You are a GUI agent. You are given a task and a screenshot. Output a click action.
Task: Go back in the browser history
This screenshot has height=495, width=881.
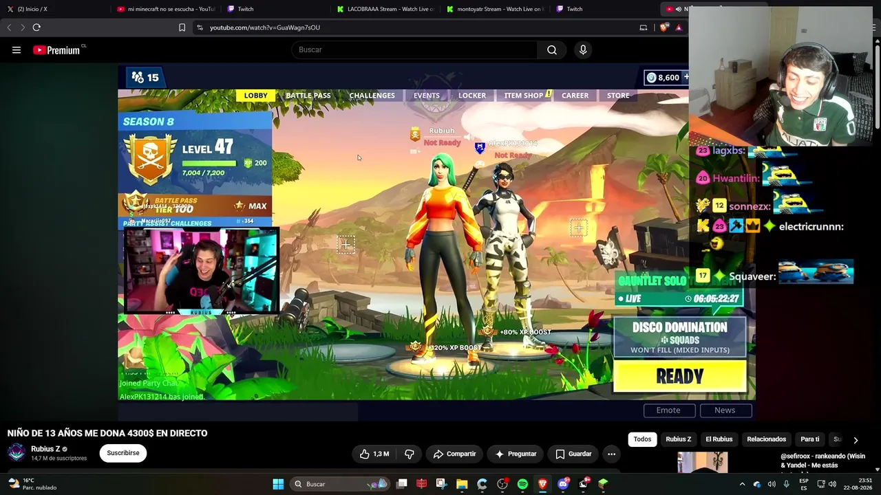click(x=9, y=27)
